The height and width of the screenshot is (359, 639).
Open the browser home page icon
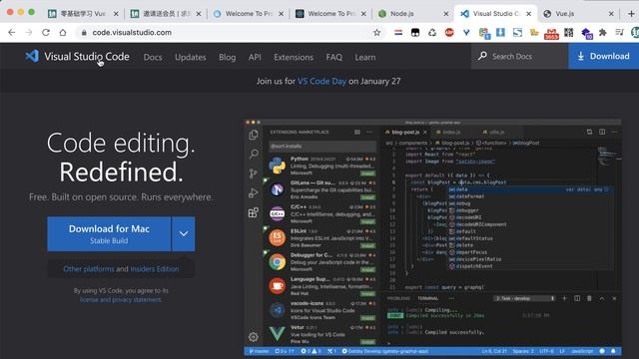[62, 33]
